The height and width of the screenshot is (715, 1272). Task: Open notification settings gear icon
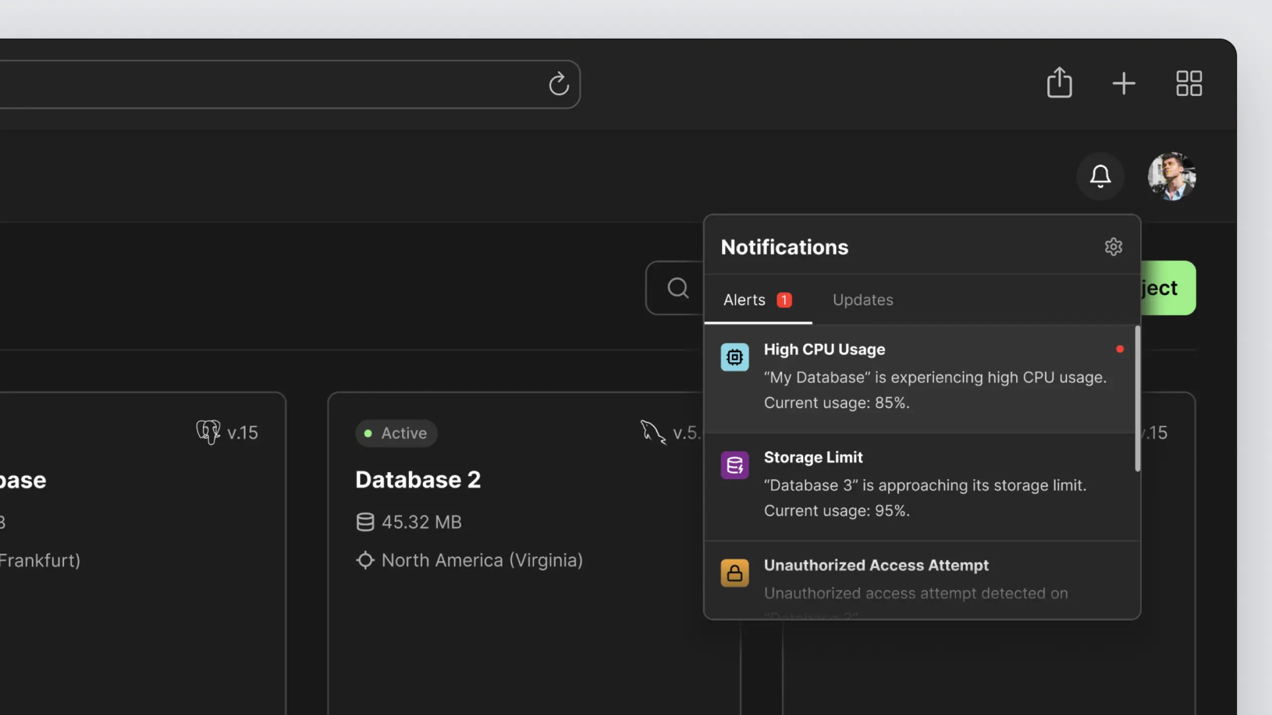[x=1113, y=247]
